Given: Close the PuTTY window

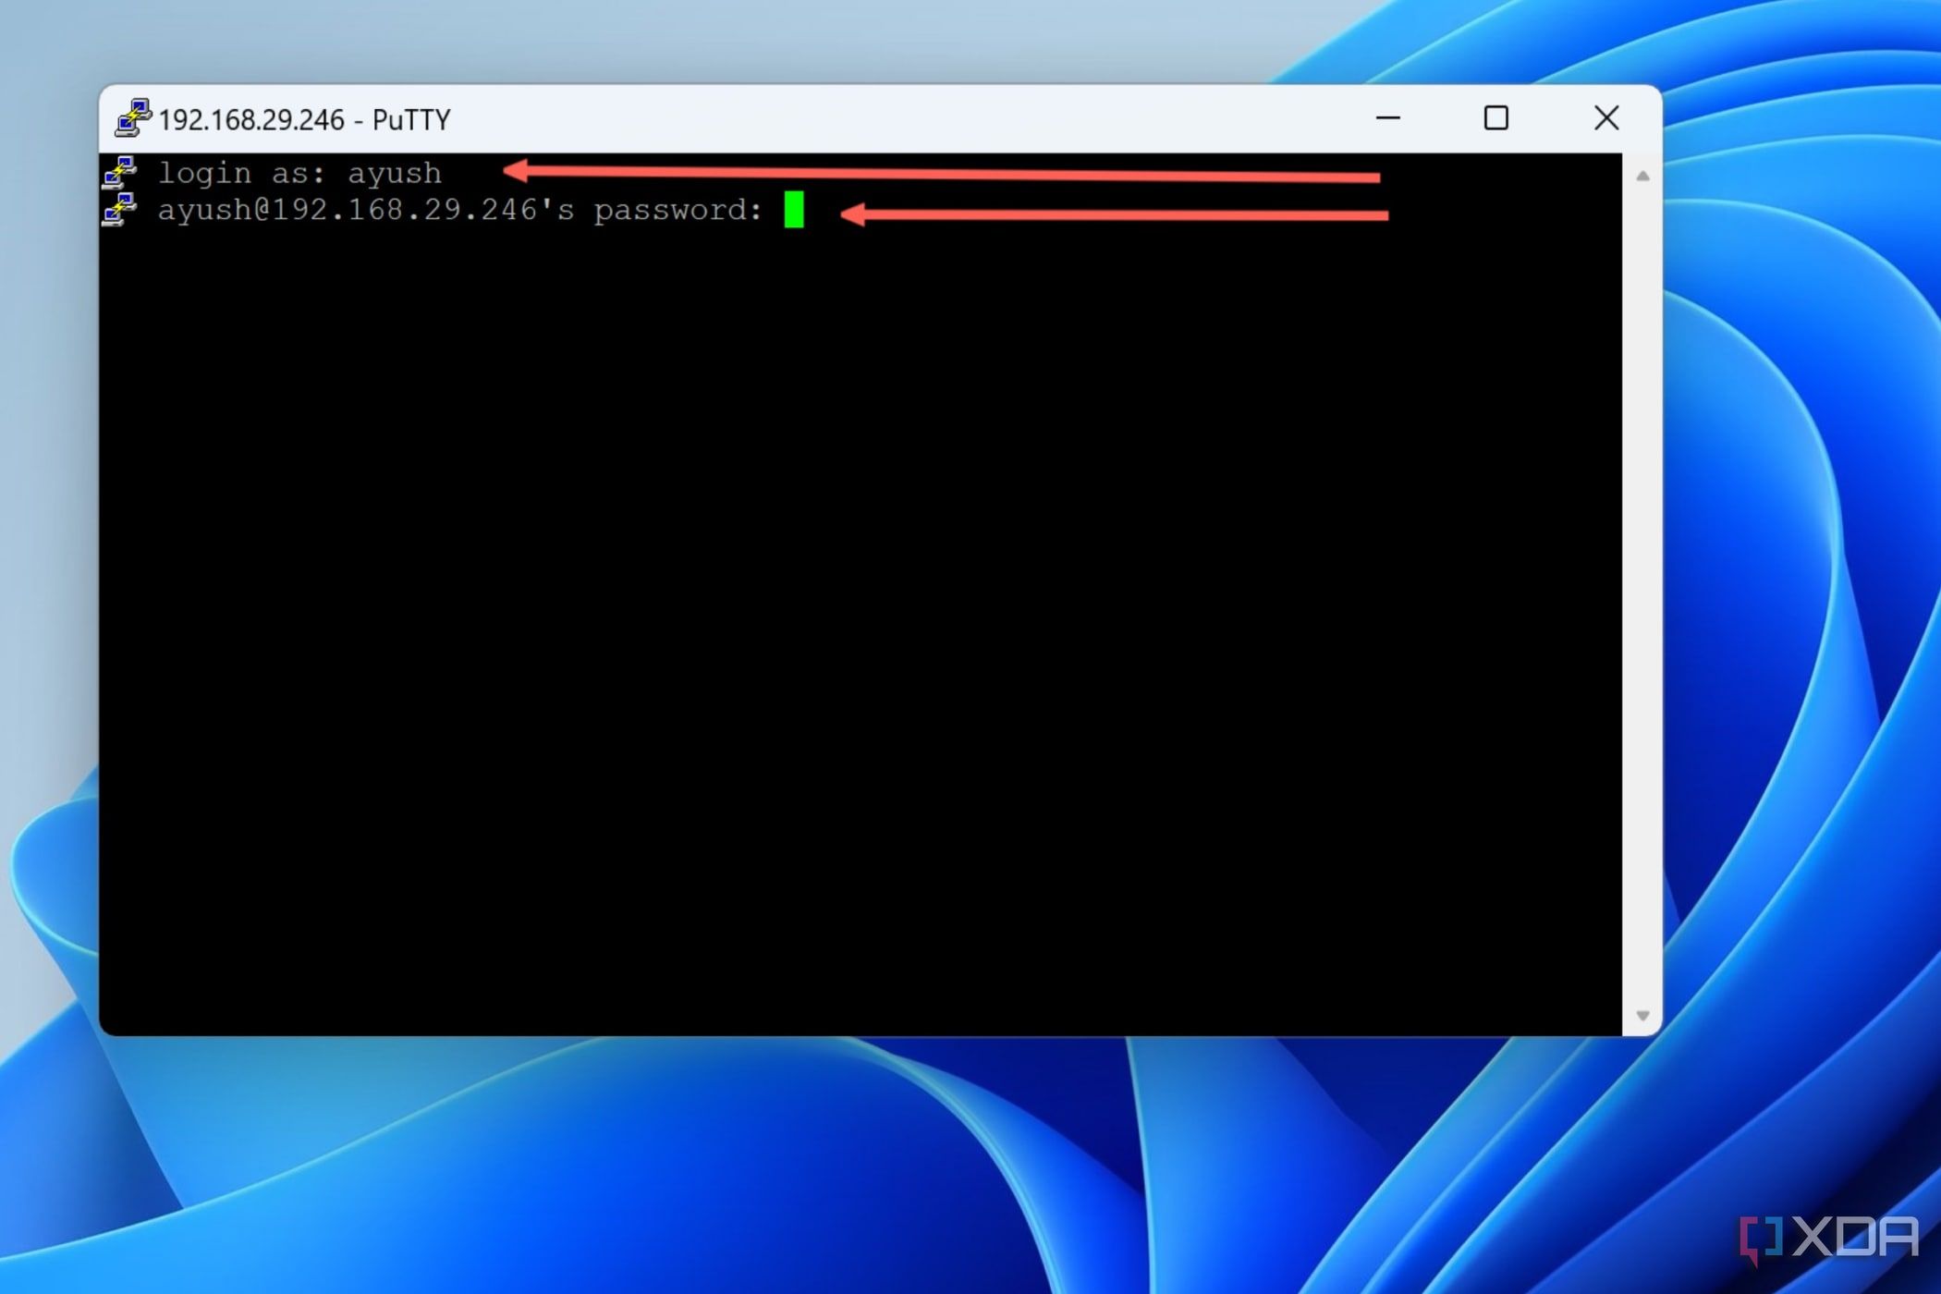Looking at the screenshot, I should pos(1606,118).
